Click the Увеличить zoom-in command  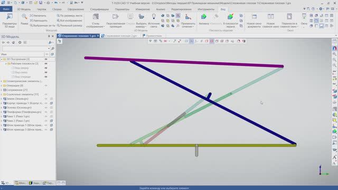38,15
